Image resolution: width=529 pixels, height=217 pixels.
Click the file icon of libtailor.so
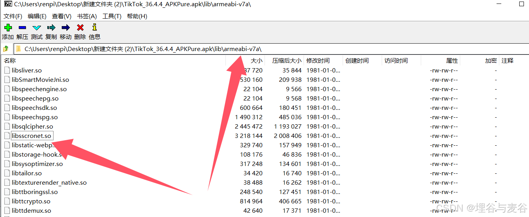coord(7,173)
